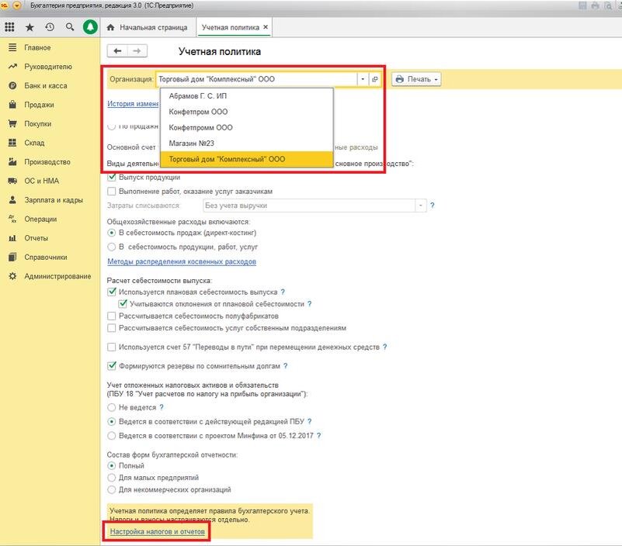Select Ведется по проекту Минфина 05.12.2017
The image size is (622, 546).
[112, 435]
